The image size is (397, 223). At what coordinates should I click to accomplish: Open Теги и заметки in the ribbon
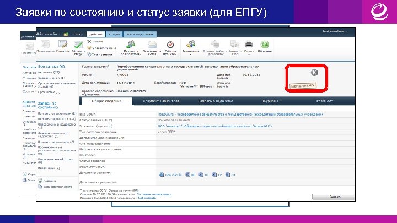click(99, 54)
